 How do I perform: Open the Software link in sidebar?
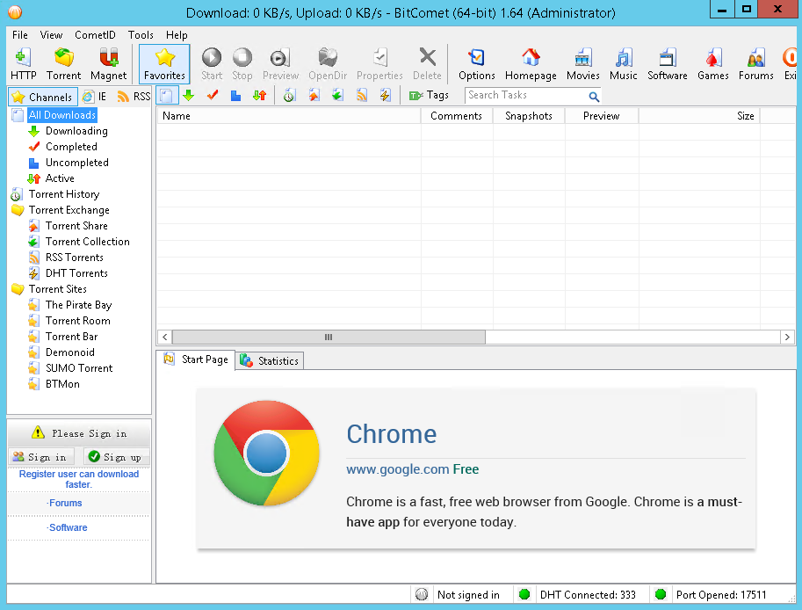click(67, 527)
